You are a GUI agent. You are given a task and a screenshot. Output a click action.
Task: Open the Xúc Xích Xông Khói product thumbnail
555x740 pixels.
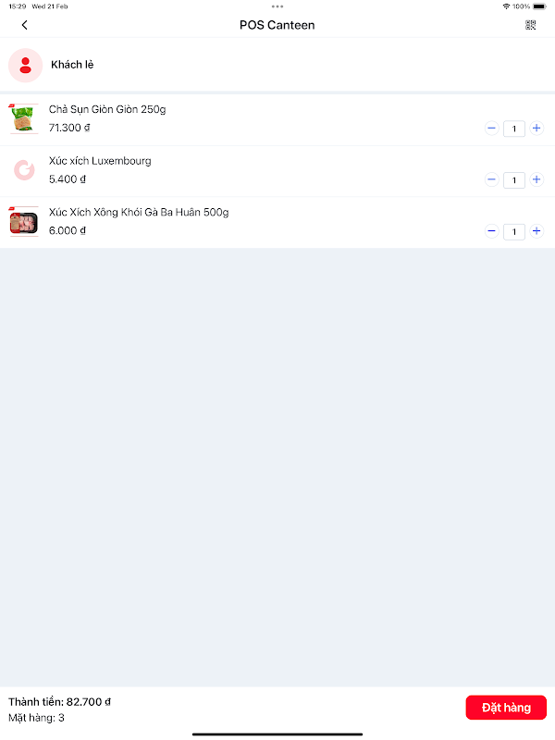tap(24, 221)
